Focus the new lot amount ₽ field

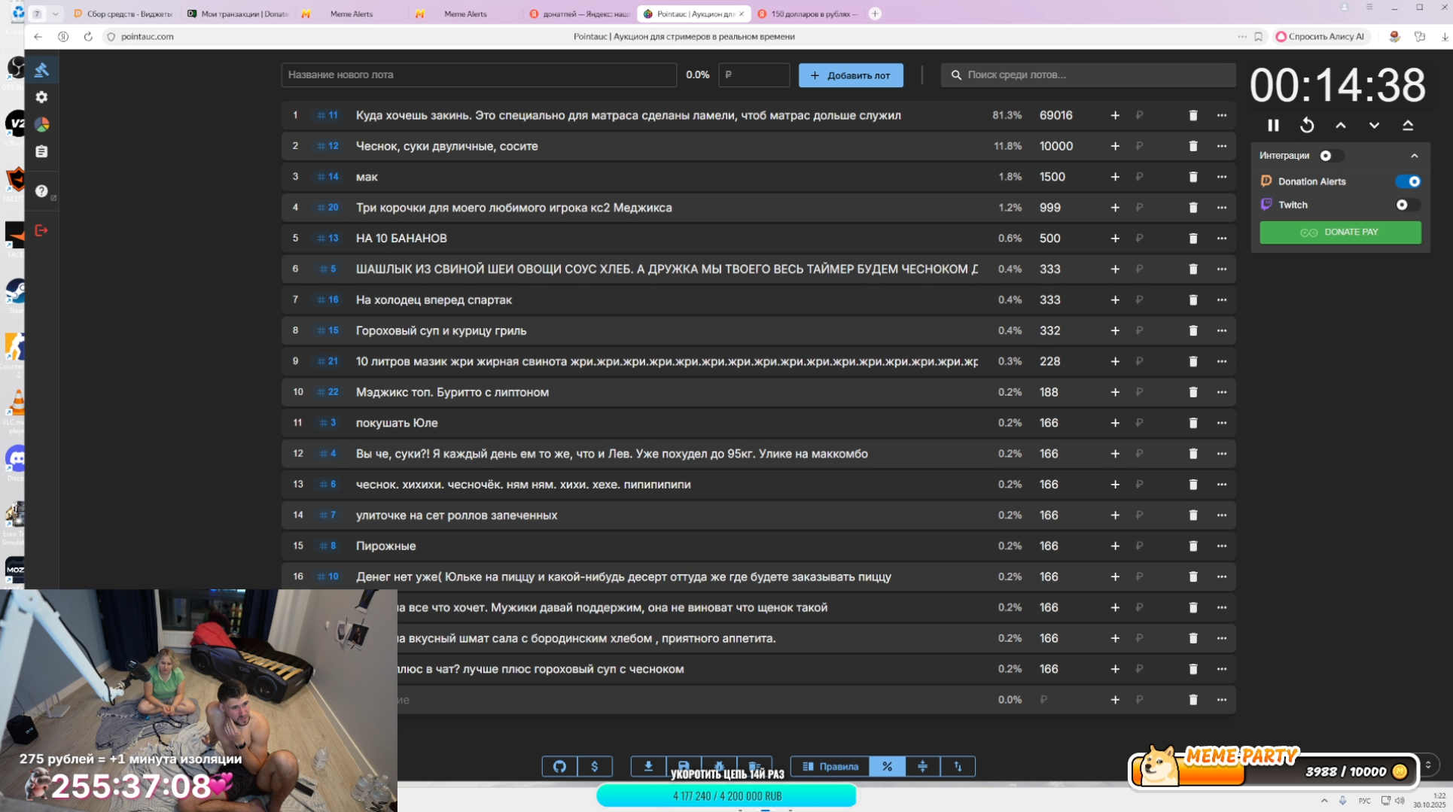coord(754,75)
